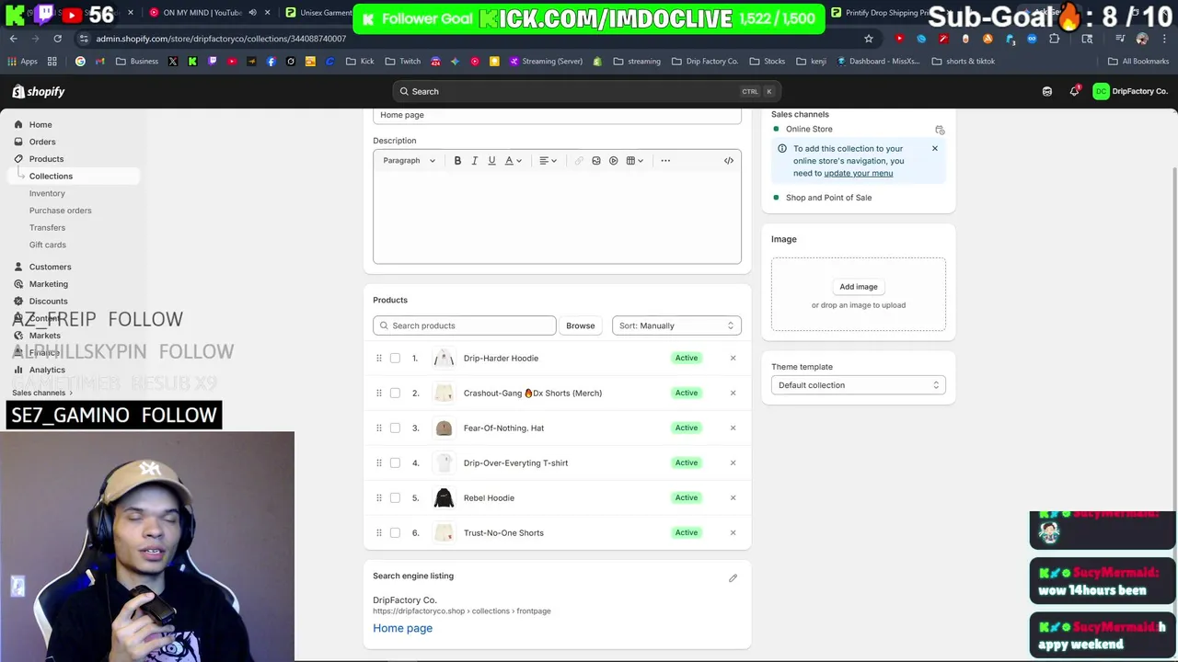Viewport: 1178px width, 662px height.
Task: Focus the Search products field
Action: coord(465,325)
